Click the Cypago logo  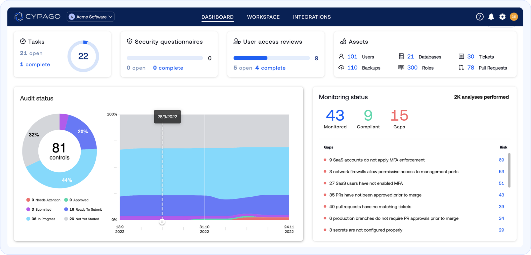(37, 17)
